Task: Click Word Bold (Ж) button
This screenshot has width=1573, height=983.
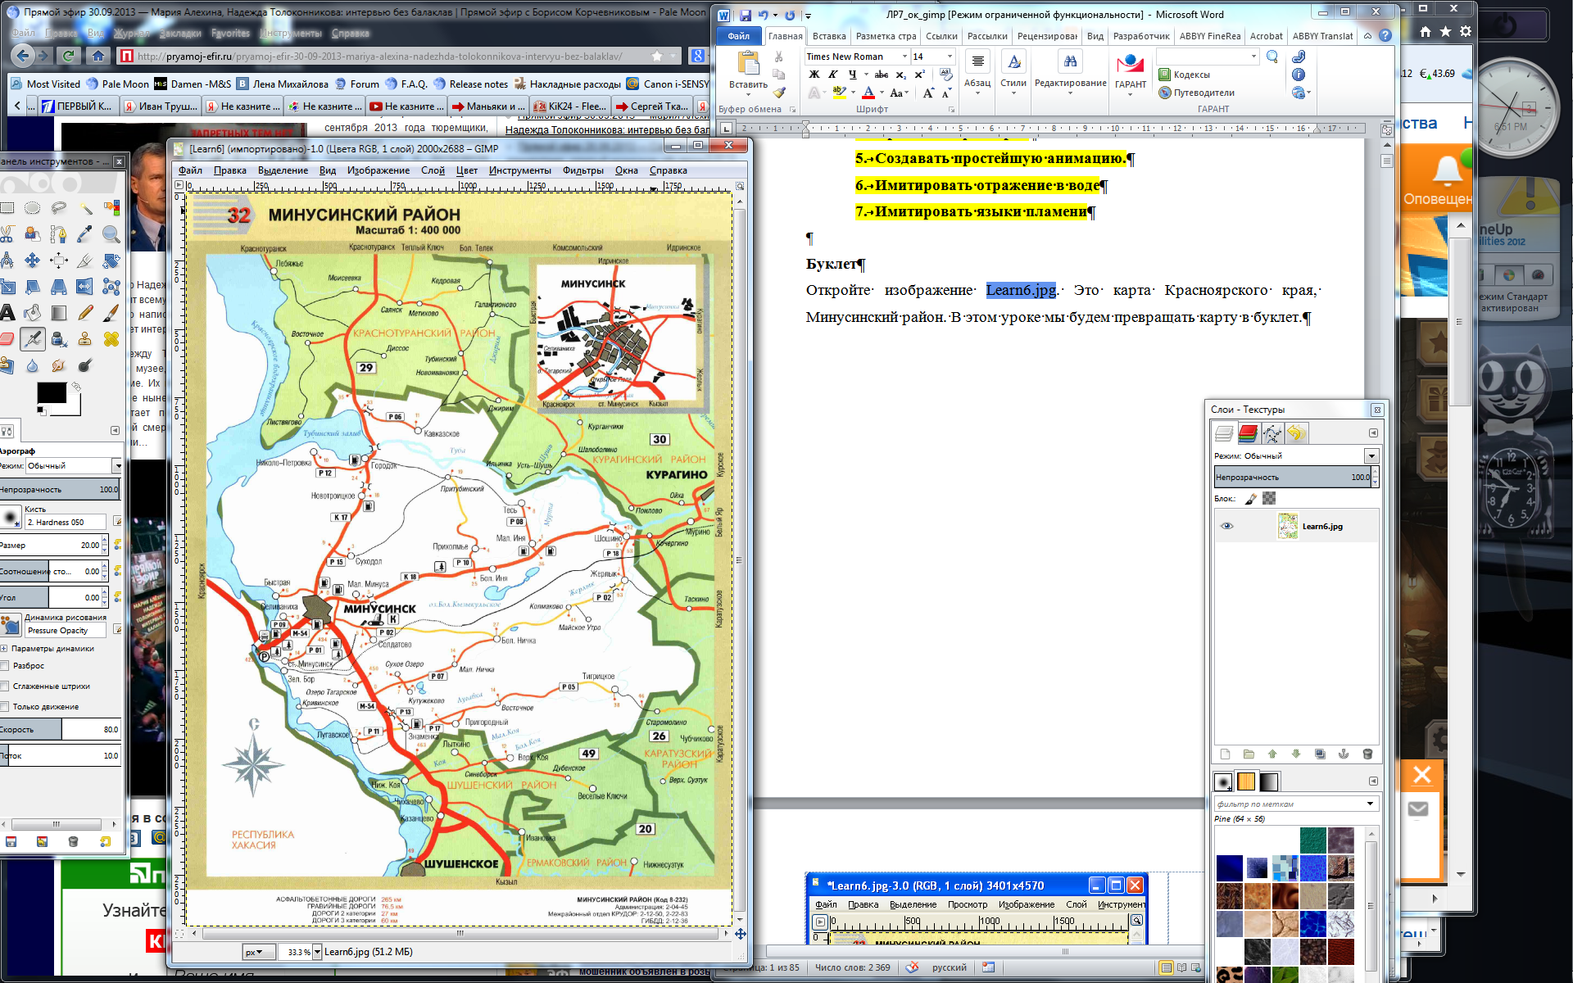Action: (814, 75)
